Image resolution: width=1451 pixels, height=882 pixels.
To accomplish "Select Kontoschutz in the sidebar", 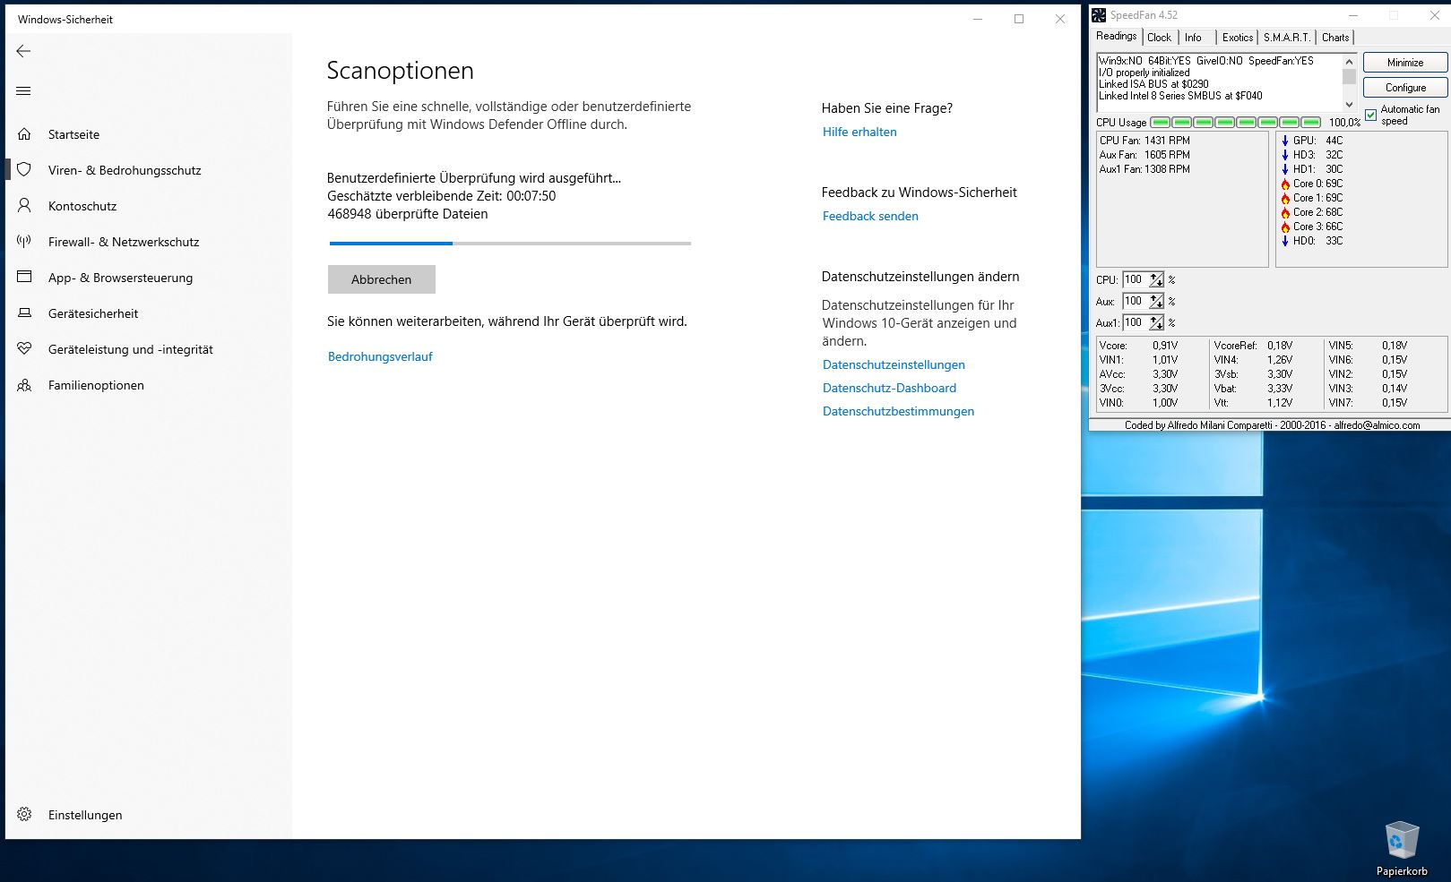I will [x=149, y=206].
